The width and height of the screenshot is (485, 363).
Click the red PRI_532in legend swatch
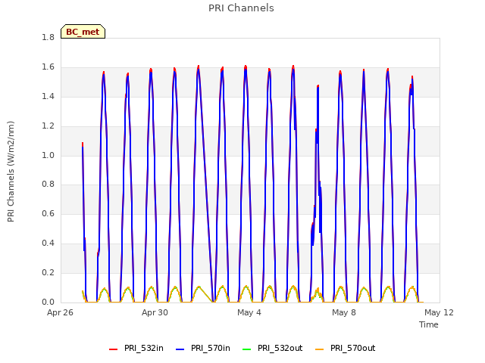[113, 349]
